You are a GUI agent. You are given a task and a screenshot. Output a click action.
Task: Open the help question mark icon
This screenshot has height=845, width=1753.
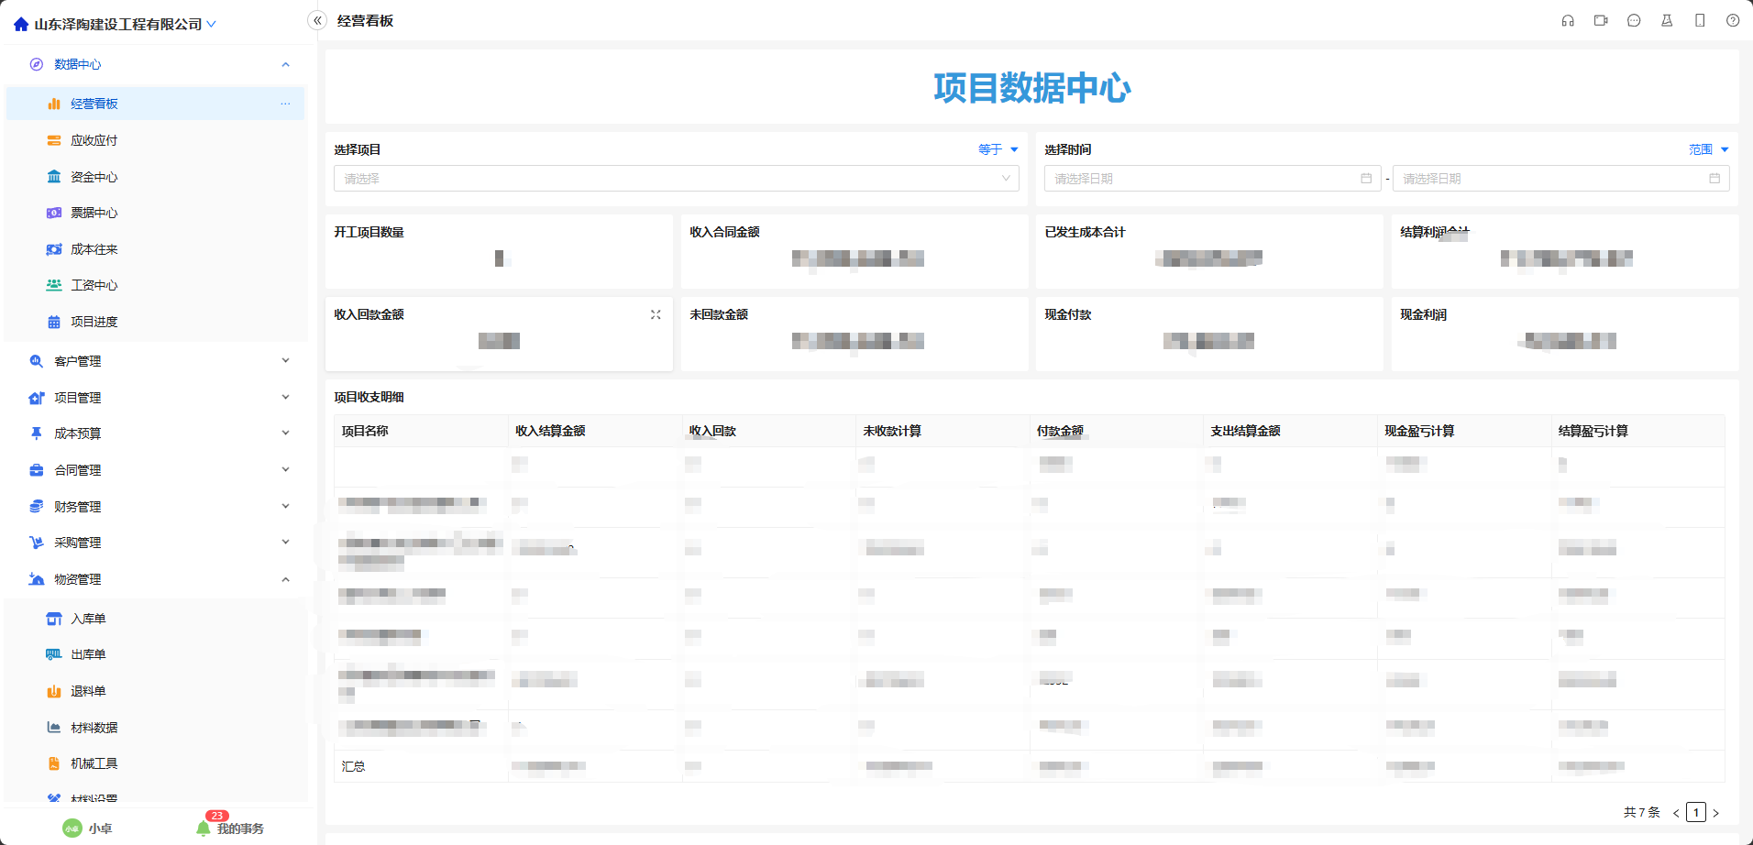[x=1733, y=21]
